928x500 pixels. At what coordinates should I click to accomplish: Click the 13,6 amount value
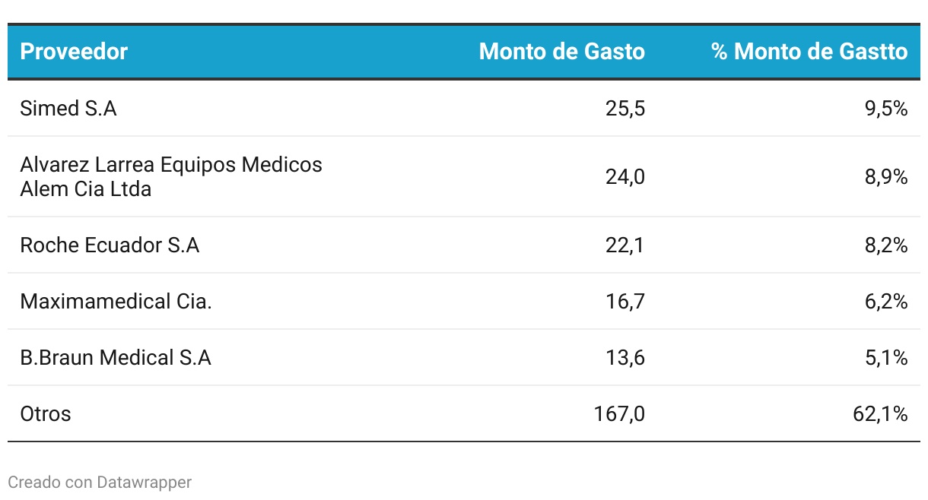click(x=625, y=358)
